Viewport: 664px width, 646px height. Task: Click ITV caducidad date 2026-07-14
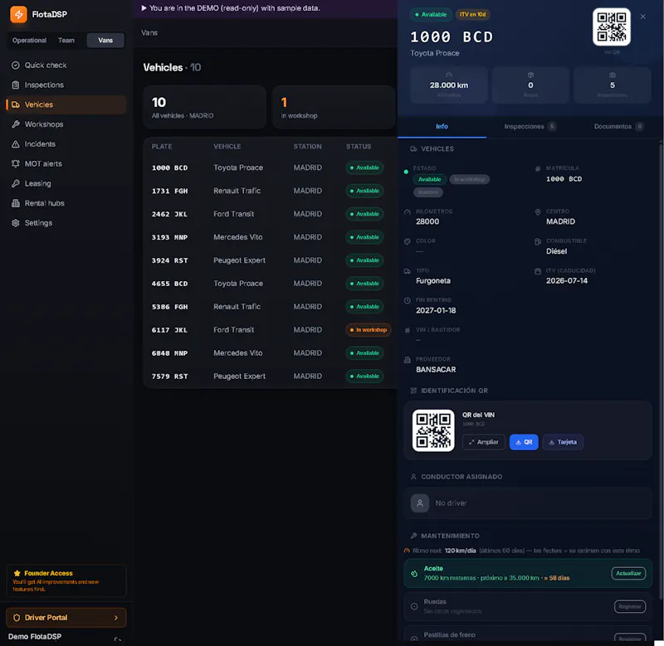pyautogui.click(x=567, y=281)
